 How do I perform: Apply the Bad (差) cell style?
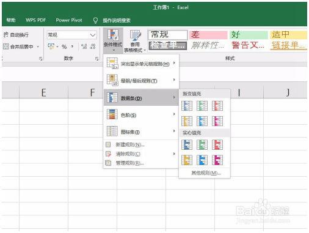[208, 35]
